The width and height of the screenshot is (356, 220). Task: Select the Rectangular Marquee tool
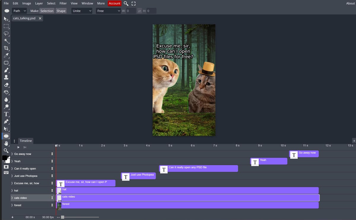click(6, 26)
